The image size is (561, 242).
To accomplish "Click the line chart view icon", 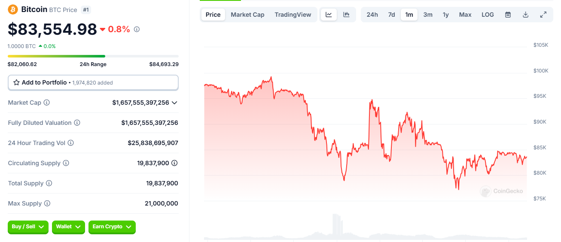I will (329, 15).
